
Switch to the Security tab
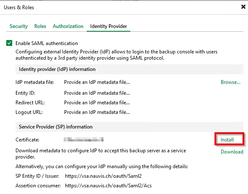pyautogui.click(x=19, y=26)
